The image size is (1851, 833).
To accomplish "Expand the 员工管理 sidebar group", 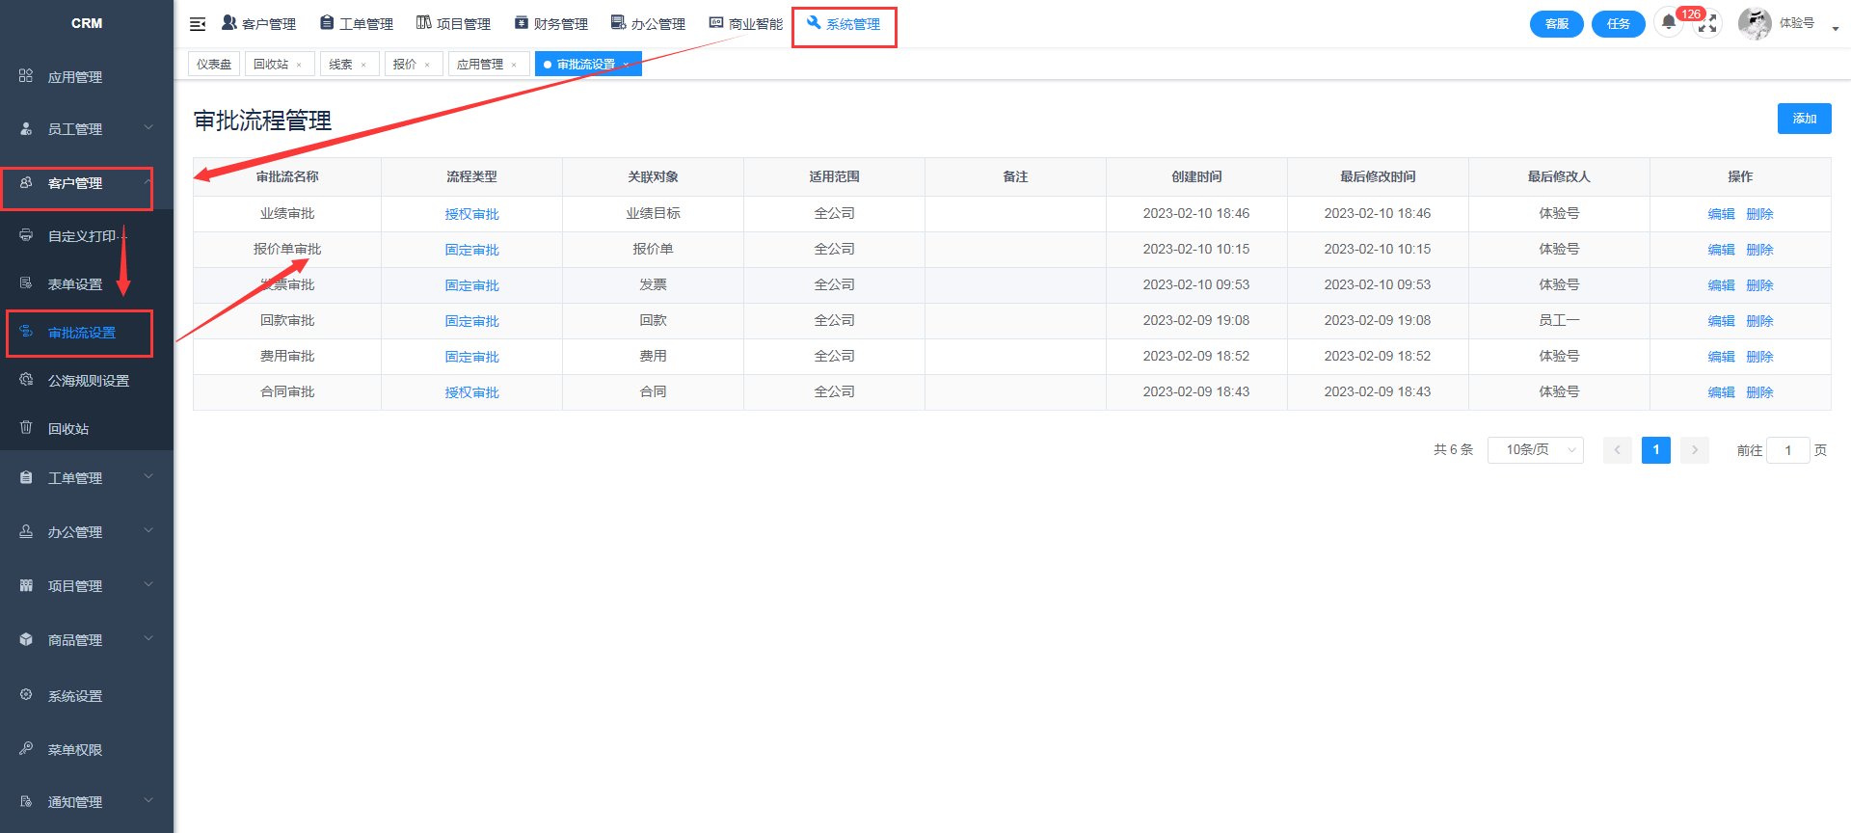I will click(85, 129).
